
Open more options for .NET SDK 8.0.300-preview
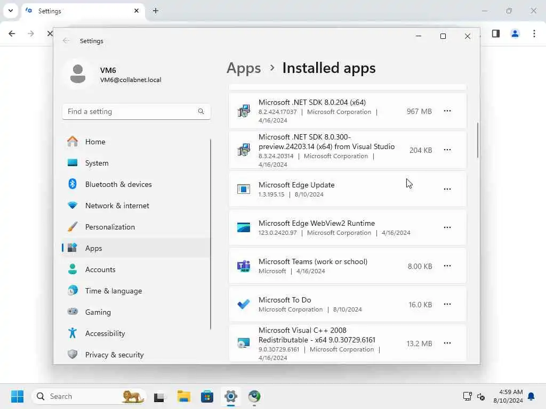[x=447, y=150]
